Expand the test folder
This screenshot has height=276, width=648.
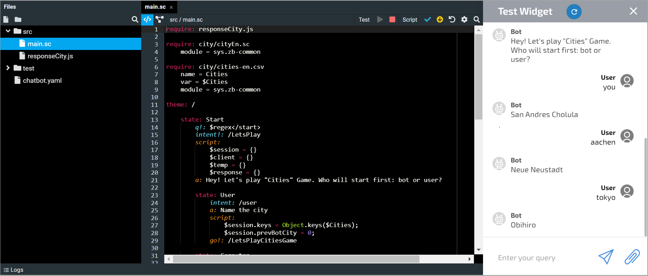coord(8,68)
